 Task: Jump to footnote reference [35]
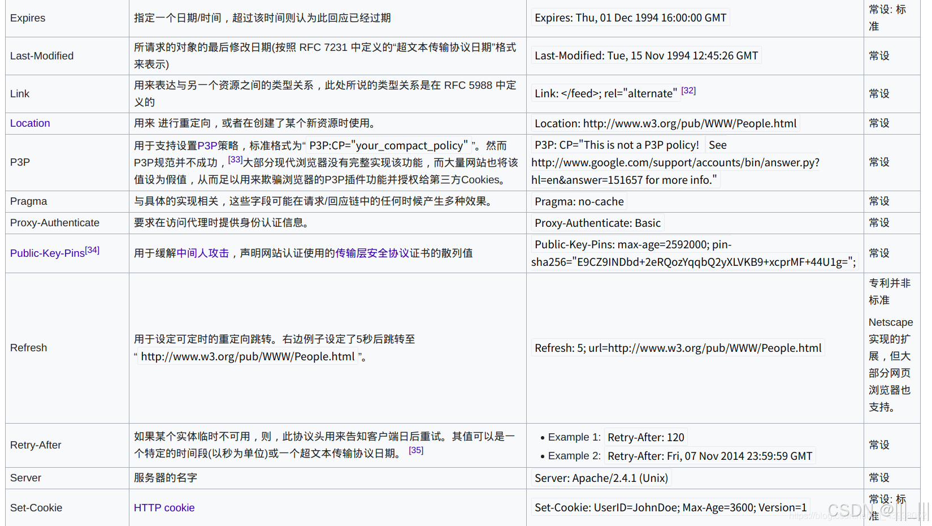[x=416, y=450]
